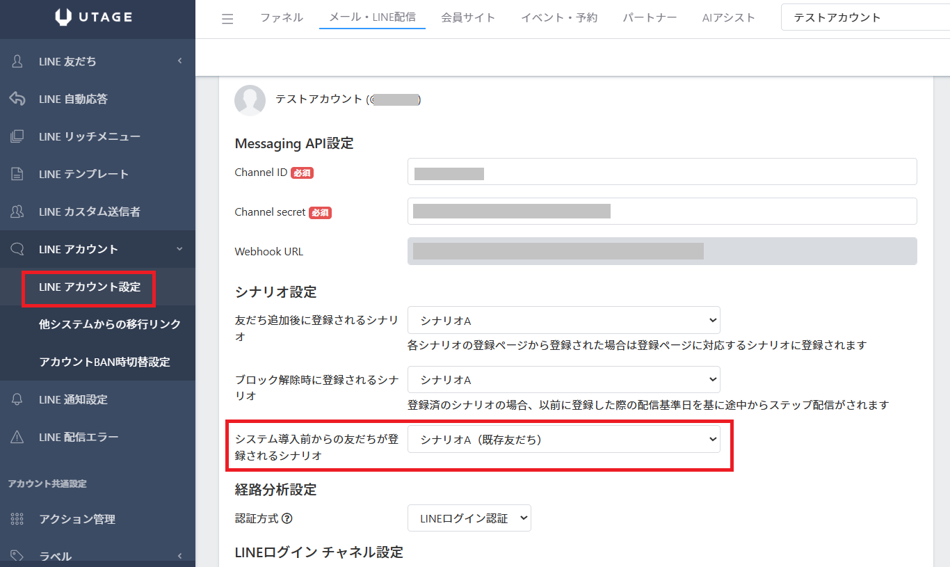The image size is (950, 567).
Task: Click the LINE テンプレート document icon
Action: pos(18,174)
